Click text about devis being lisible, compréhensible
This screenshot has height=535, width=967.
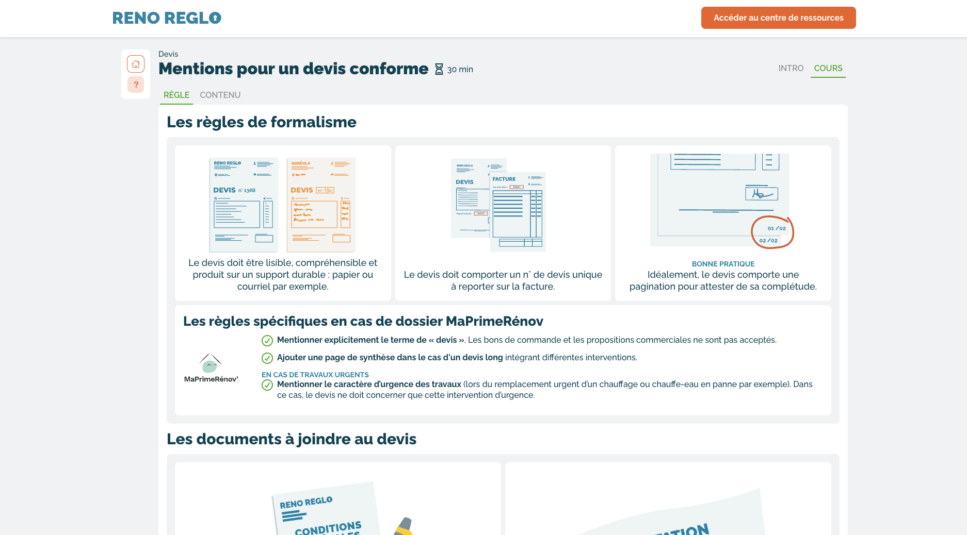(283, 275)
